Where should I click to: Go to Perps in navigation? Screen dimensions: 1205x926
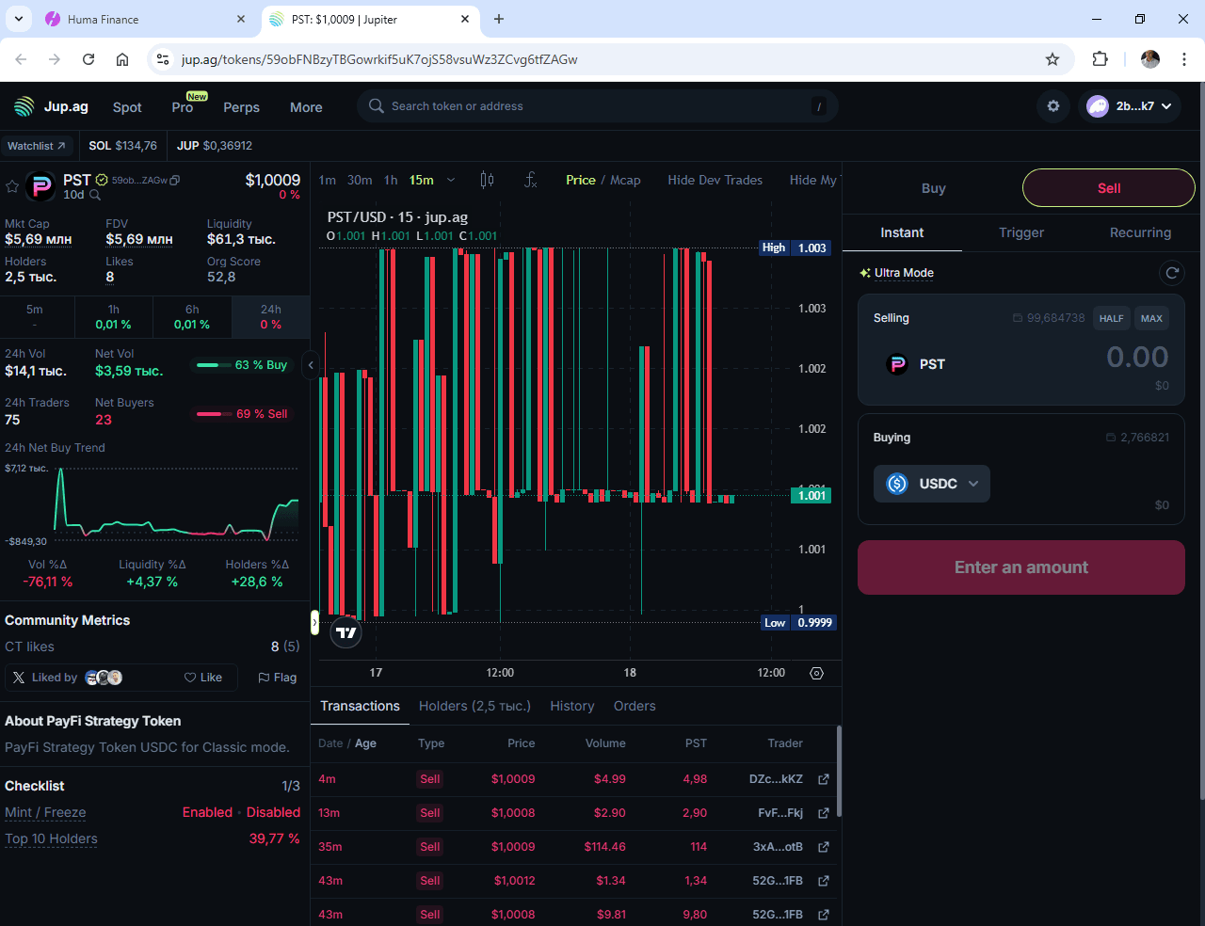(x=241, y=107)
